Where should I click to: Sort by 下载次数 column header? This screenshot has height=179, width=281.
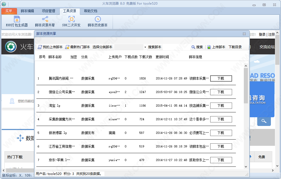point(145,57)
